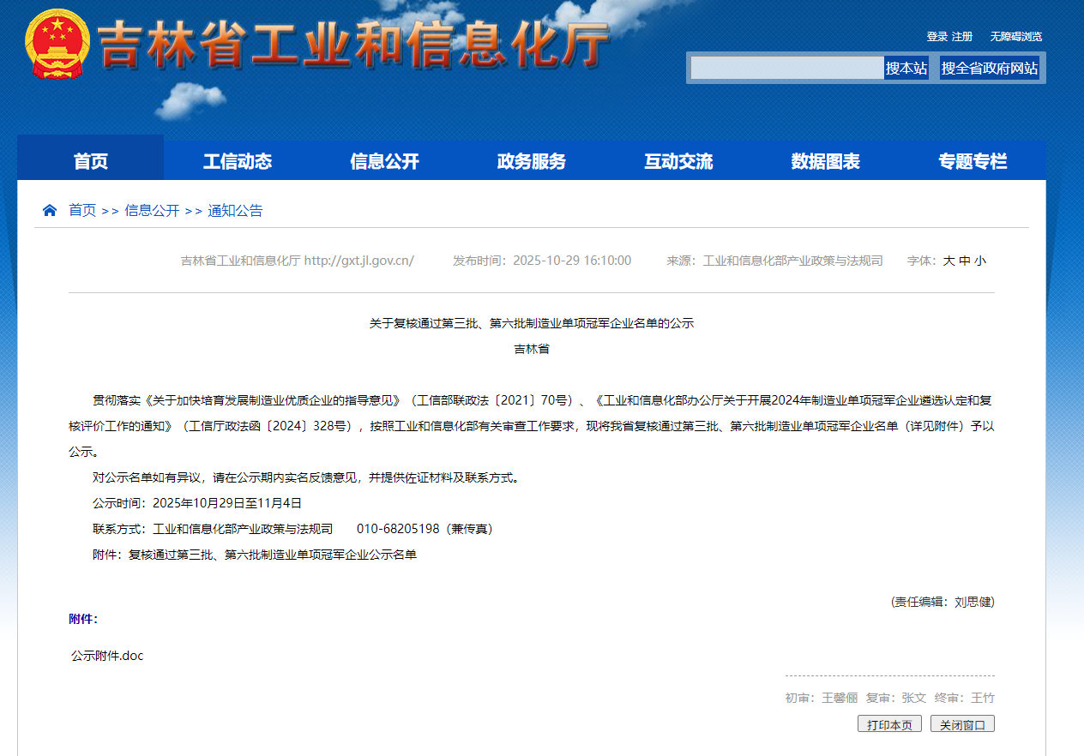
Task: Click inside the search input box
Action: coord(785,67)
